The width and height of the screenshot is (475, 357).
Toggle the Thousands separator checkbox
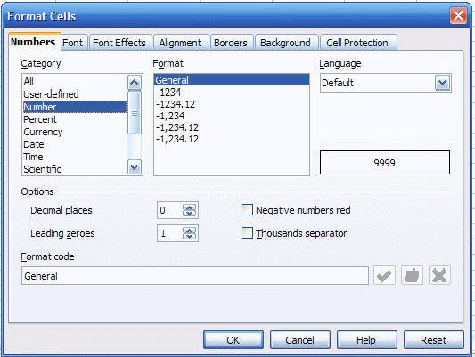247,233
